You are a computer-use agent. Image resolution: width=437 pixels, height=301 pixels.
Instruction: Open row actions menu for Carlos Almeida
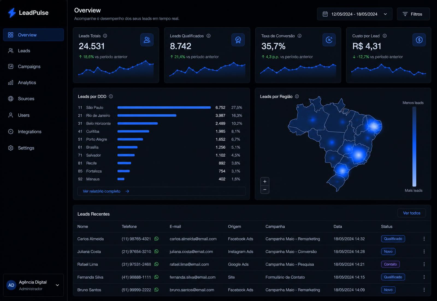pos(424,239)
